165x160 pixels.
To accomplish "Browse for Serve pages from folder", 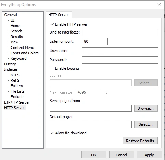I will coord(146,108).
